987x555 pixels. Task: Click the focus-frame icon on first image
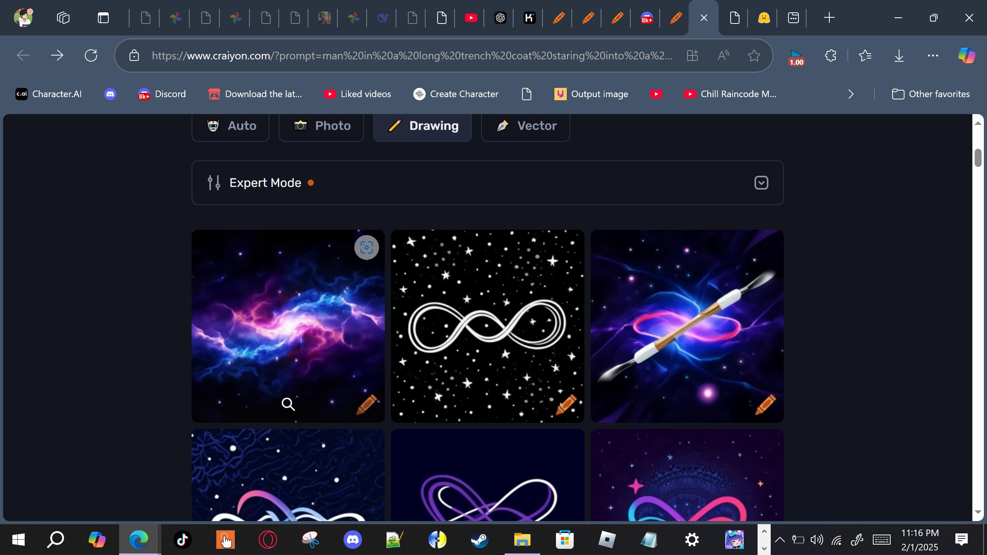(x=366, y=247)
